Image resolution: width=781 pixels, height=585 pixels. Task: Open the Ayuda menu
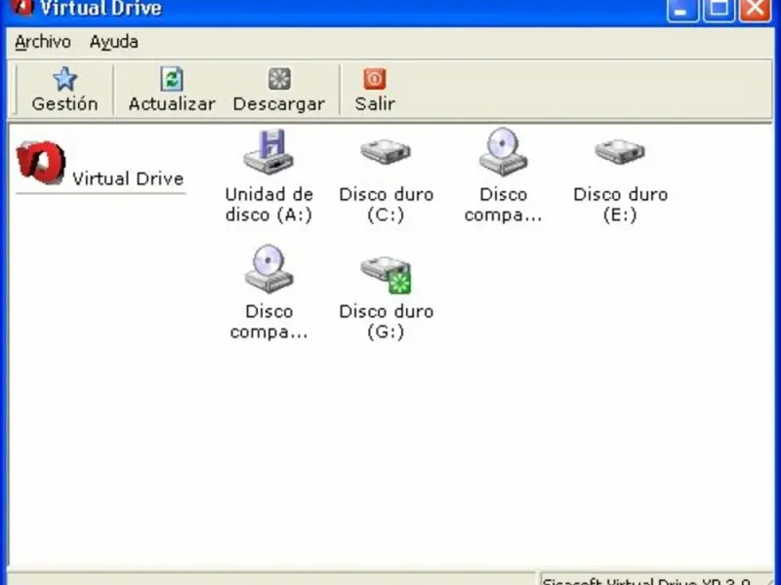pos(114,42)
